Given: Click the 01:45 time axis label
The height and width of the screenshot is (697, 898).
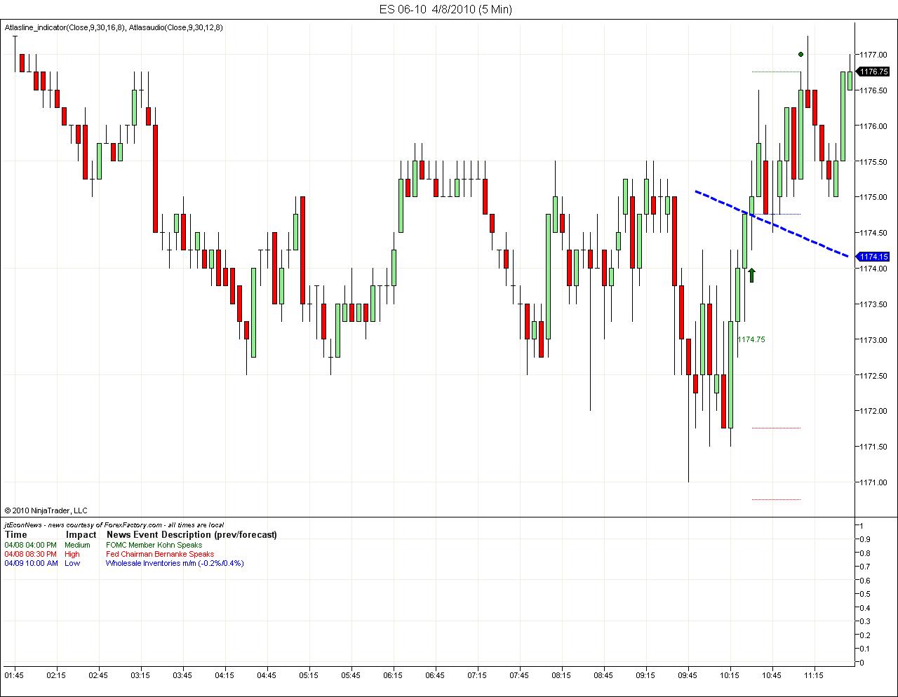Looking at the screenshot, I should [x=14, y=675].
